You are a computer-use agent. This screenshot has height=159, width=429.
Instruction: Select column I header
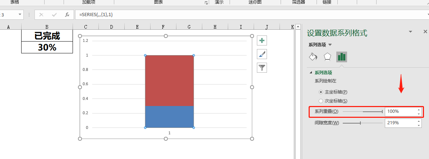[241, 27]
